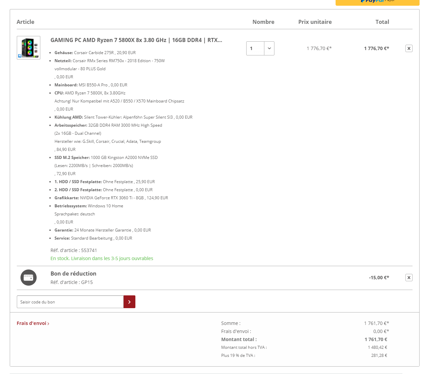Click the 'Gehäuse: Corsair Carbide 275R' line
The height and width of the screenshot is (374, 433).
coord(95,53)
